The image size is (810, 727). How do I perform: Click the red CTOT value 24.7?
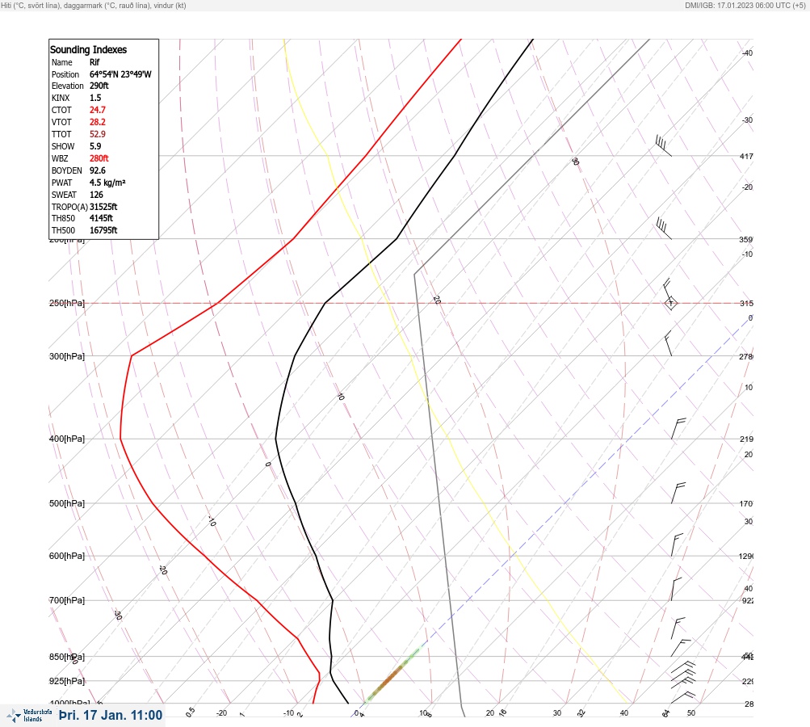97,110
